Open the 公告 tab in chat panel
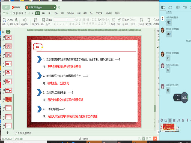This screenshot has height=143, width=191. coord(170,7)
